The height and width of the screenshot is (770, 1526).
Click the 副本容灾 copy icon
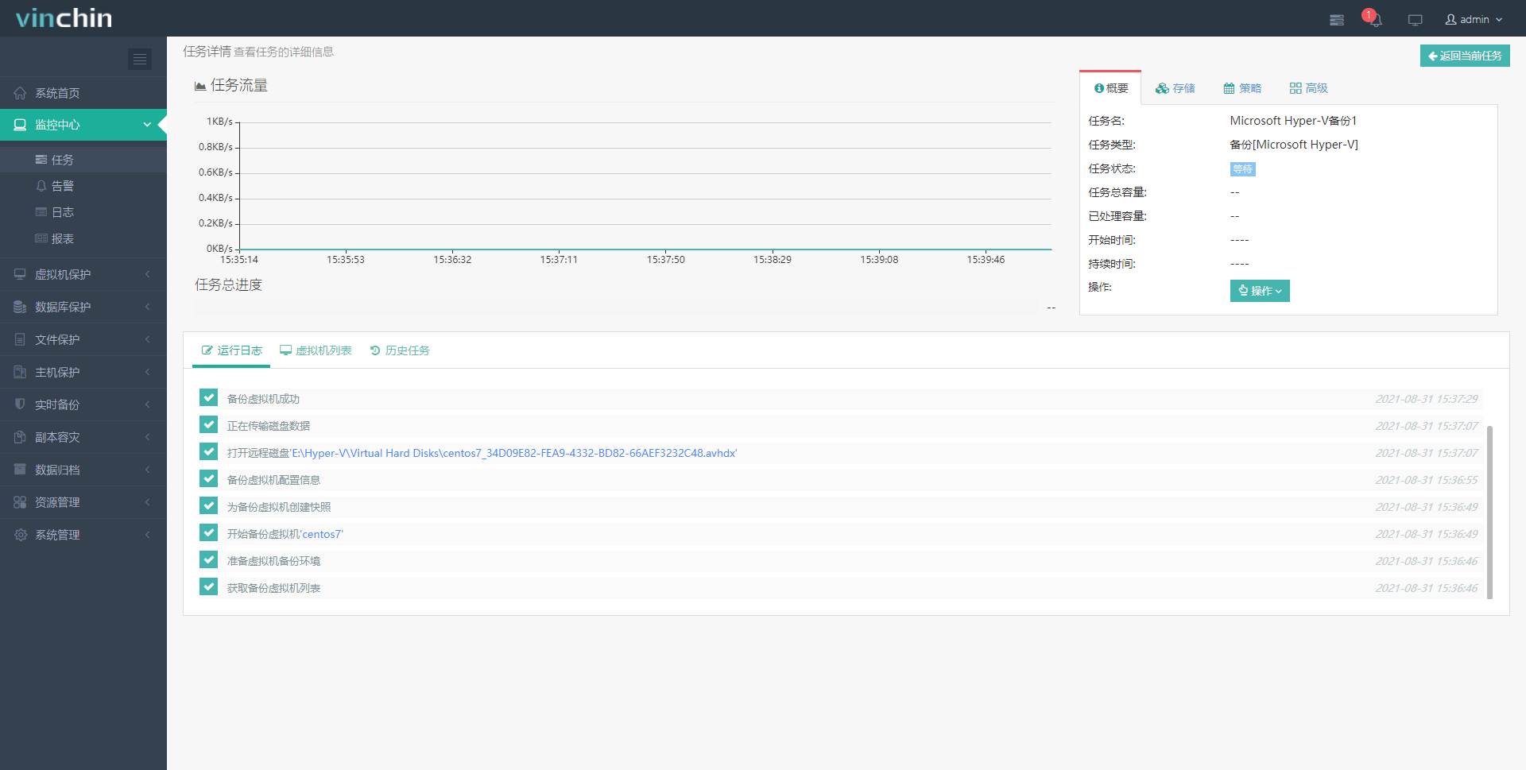point(20,437)
